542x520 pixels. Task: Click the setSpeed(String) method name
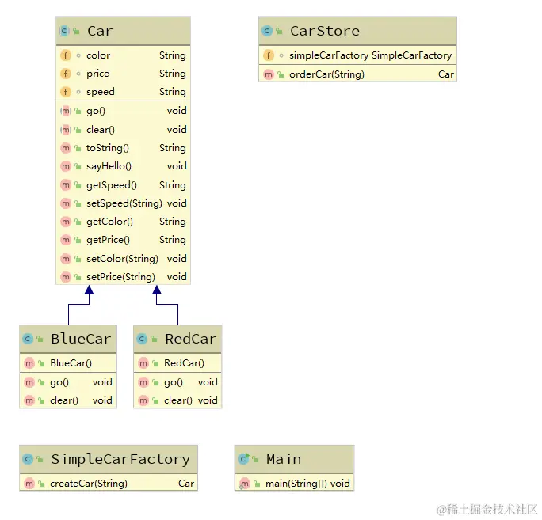[x=124, y=203]
